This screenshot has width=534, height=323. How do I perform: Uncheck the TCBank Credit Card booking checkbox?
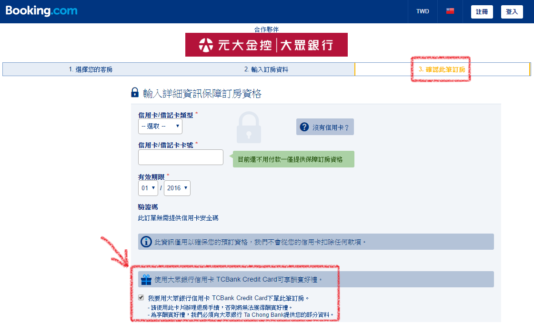(x=141, y=297)
